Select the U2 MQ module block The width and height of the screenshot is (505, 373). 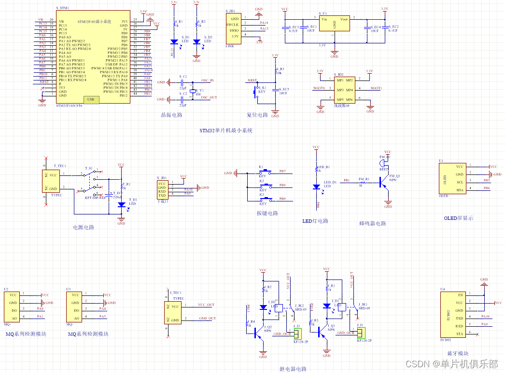12,307
